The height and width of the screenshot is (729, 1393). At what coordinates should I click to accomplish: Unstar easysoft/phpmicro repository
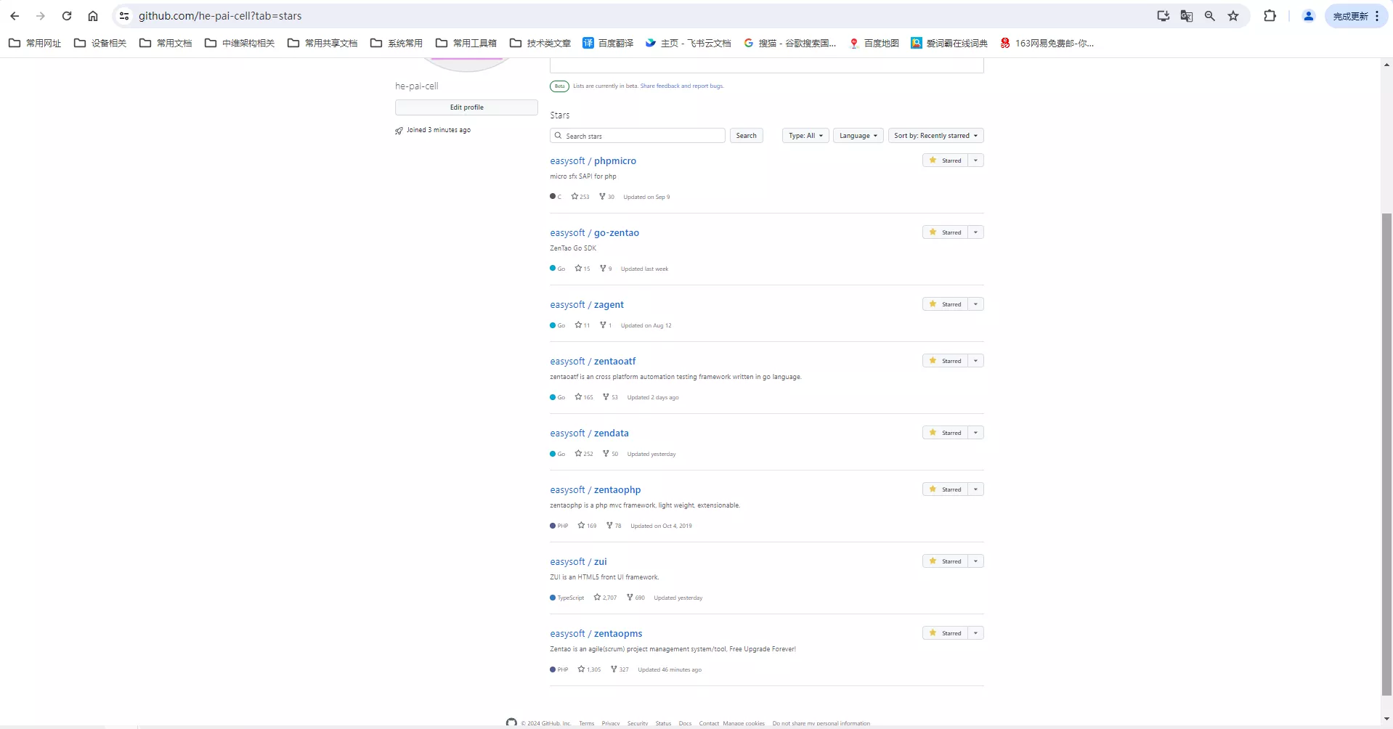(x=944, y=160)
